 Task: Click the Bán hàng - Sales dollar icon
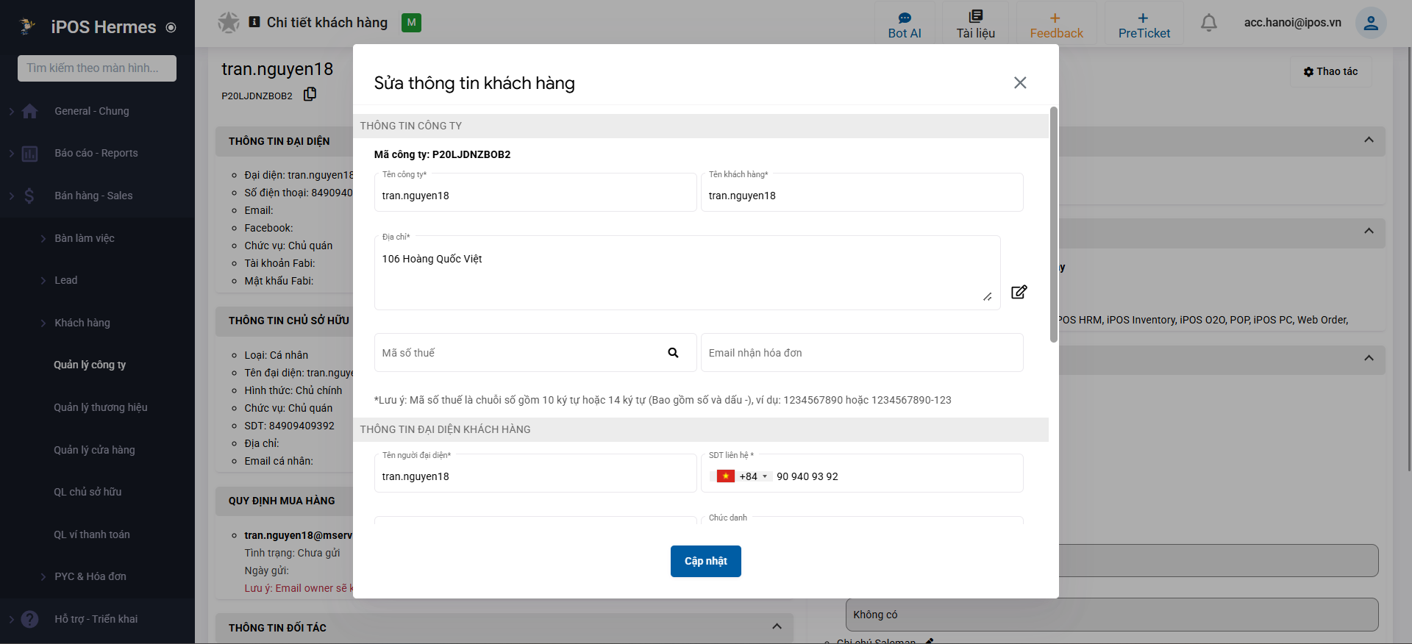click(29, 196)
